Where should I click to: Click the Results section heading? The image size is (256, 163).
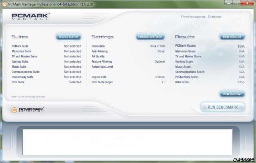point(185,37)
